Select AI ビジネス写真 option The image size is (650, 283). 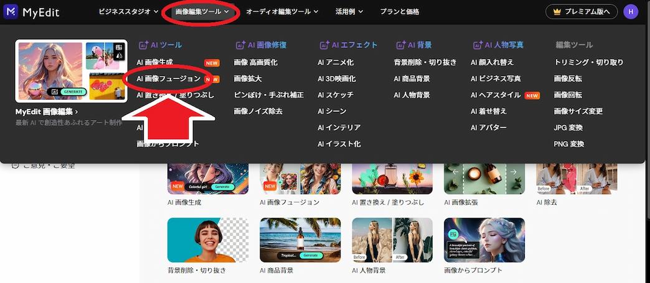[496, 78]
